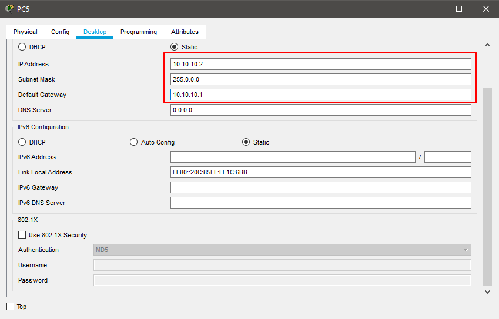
Task: Open the Authentication MD5 dropdown
Action: [282, 250]
